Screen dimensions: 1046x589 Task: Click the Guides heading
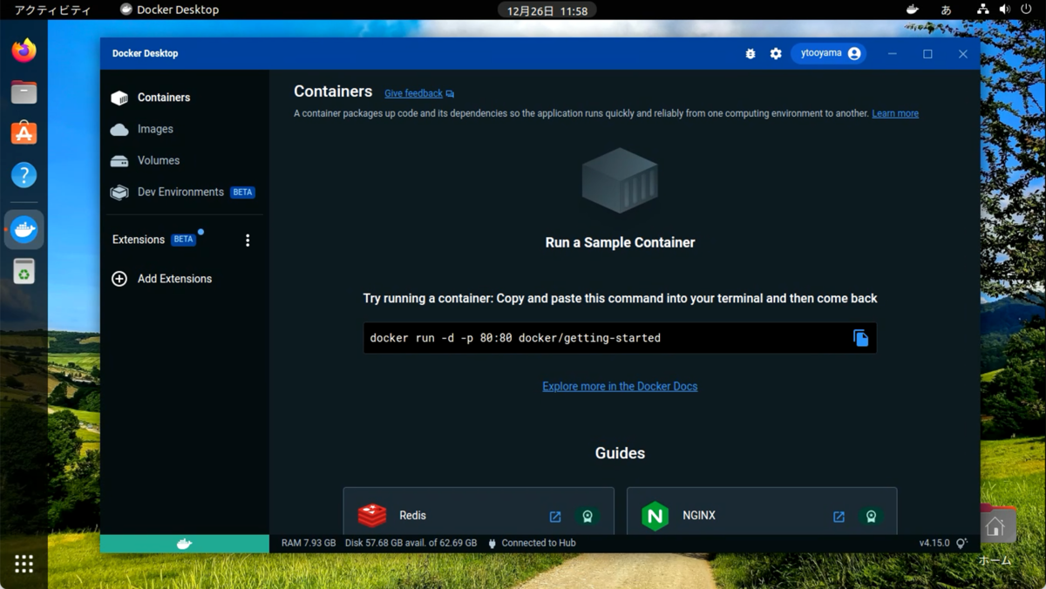[x=620, y=453]
